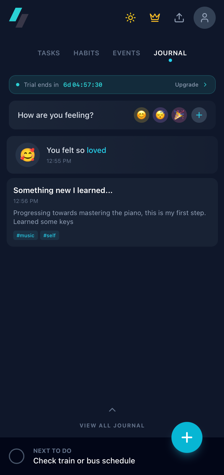Choose the party popper celebration emoji
The width and height of the screenshot is (224, 475).
179,115
